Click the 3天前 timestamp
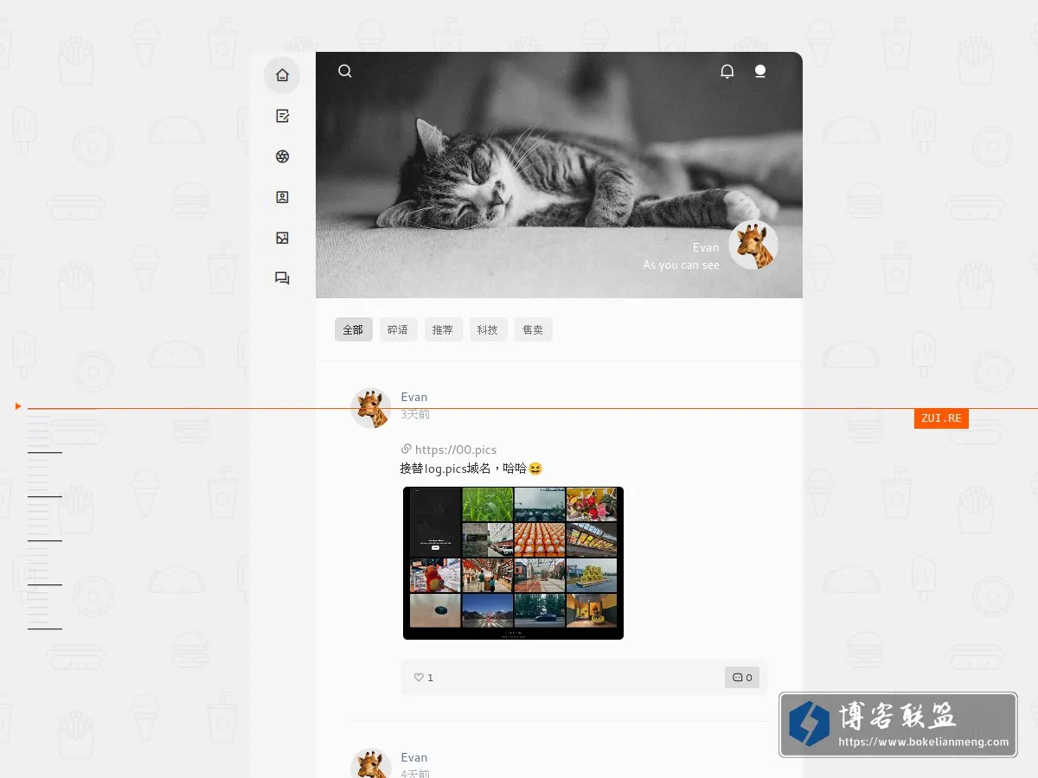The image size is (1038, 778). (x=415, y=414)
